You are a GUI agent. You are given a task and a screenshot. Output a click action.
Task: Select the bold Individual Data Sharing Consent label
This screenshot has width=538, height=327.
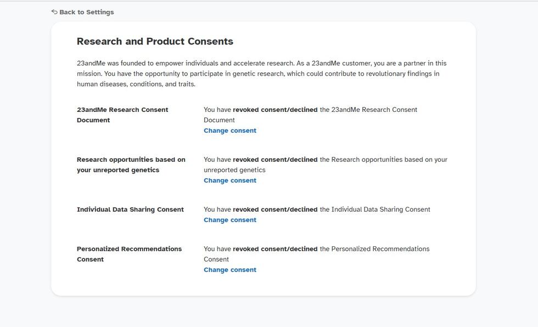[131, 210]
